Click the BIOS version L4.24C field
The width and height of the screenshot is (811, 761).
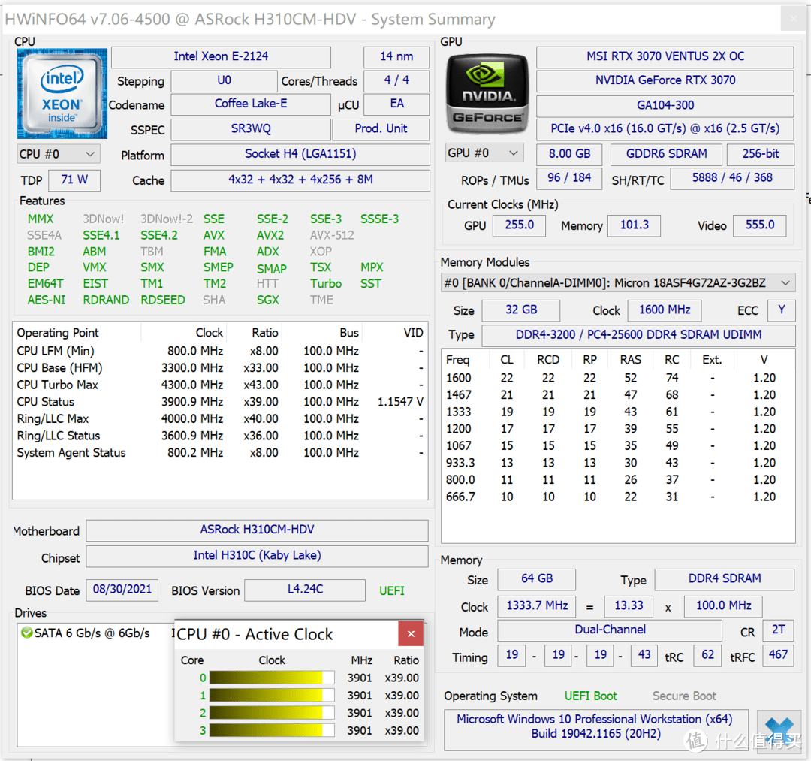305,590
